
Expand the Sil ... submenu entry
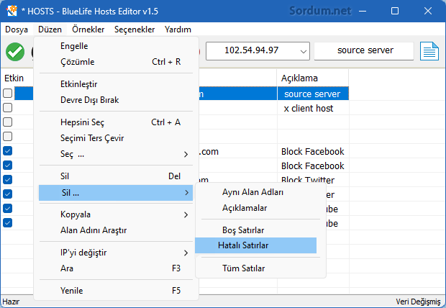click(116, 193)
